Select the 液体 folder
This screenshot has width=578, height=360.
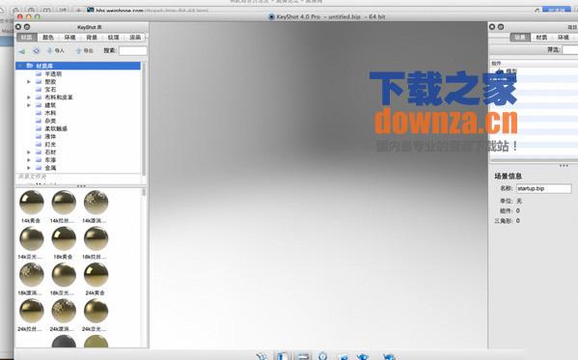click(50, 136)
